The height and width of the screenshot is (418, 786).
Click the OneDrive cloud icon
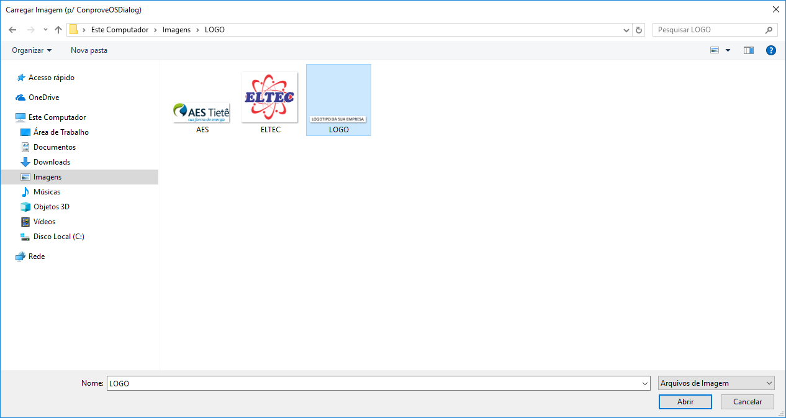(x=20, y=98)
